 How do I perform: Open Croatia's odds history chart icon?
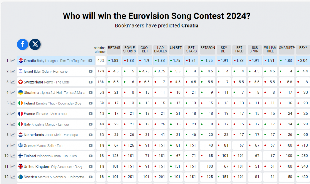click(13, 61)
